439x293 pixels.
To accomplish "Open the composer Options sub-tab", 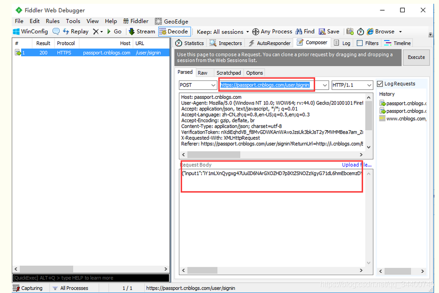I will click(x=254, y=73).
